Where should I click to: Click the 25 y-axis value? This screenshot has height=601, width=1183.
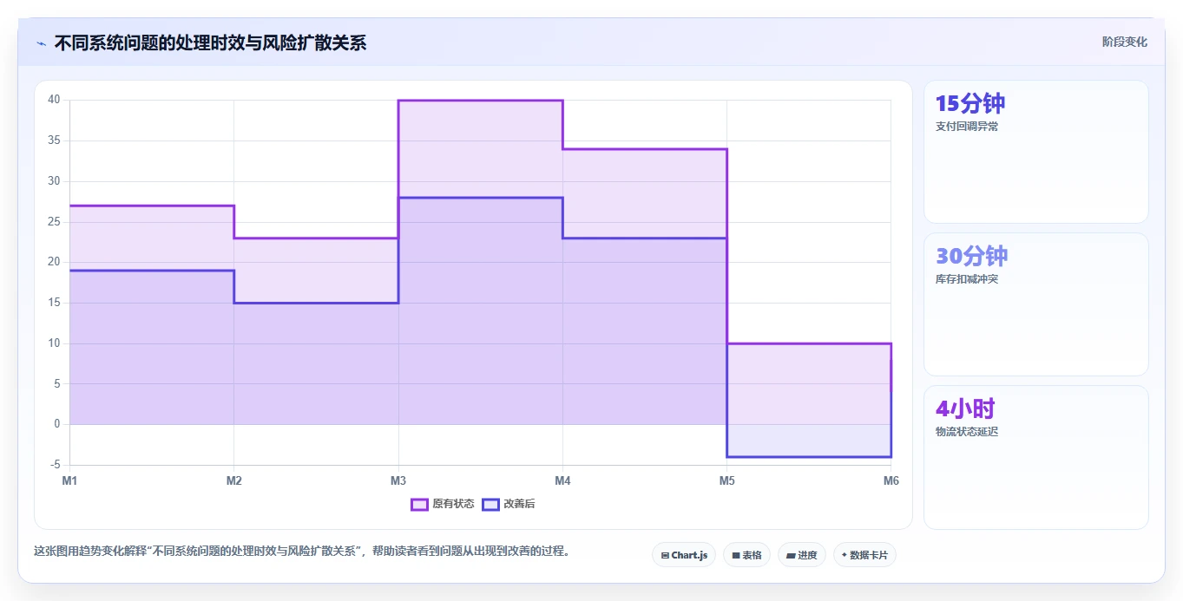click(54, 222)
